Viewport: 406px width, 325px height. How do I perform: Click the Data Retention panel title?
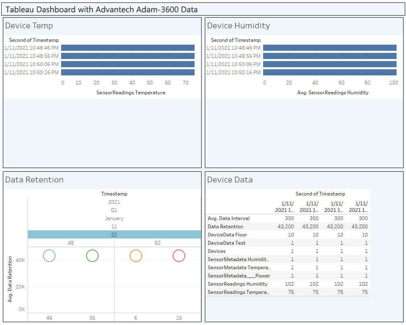(34, 180)
